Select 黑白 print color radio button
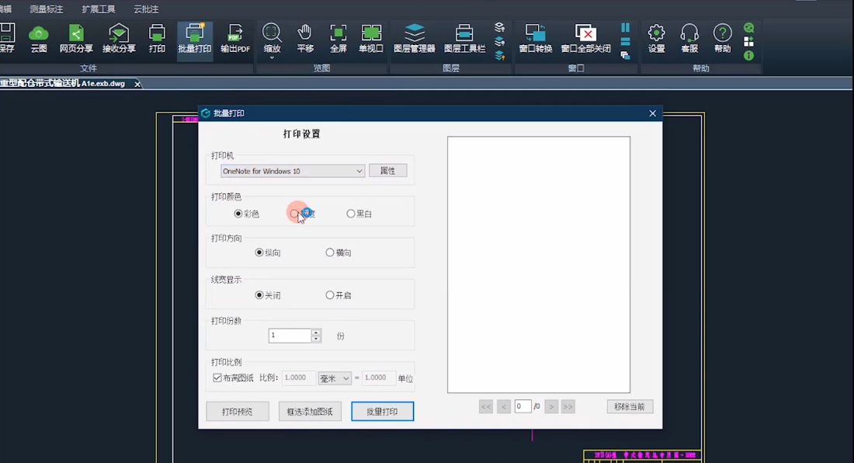Viewport: 854px width, 463px height. (351, 214)
